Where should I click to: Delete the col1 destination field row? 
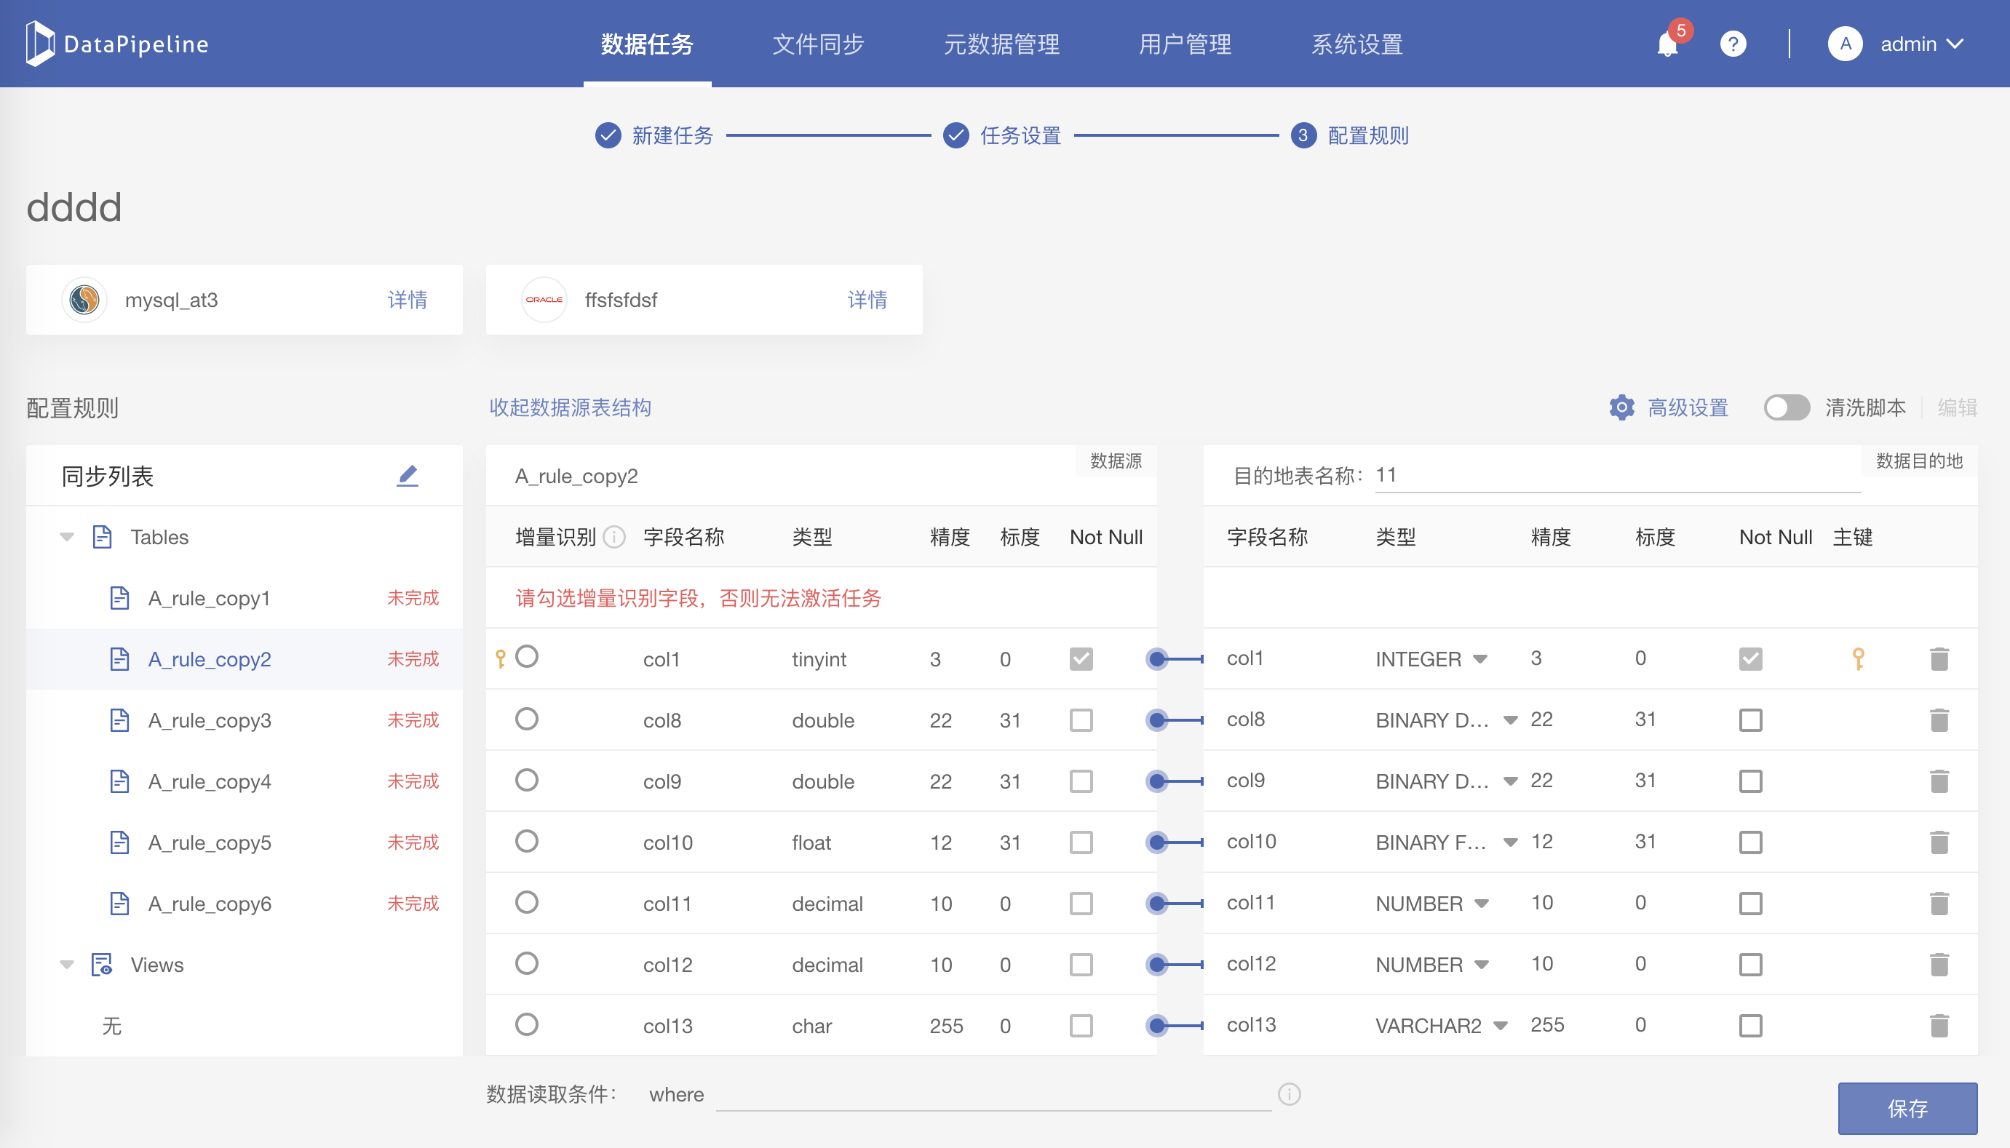click(1939, 659)
